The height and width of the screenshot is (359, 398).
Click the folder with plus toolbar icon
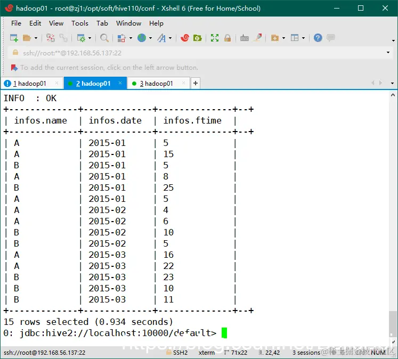(x=274, y=38)
